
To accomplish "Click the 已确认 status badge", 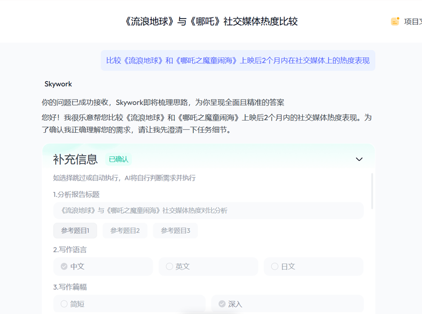I will tap(119, 159).
